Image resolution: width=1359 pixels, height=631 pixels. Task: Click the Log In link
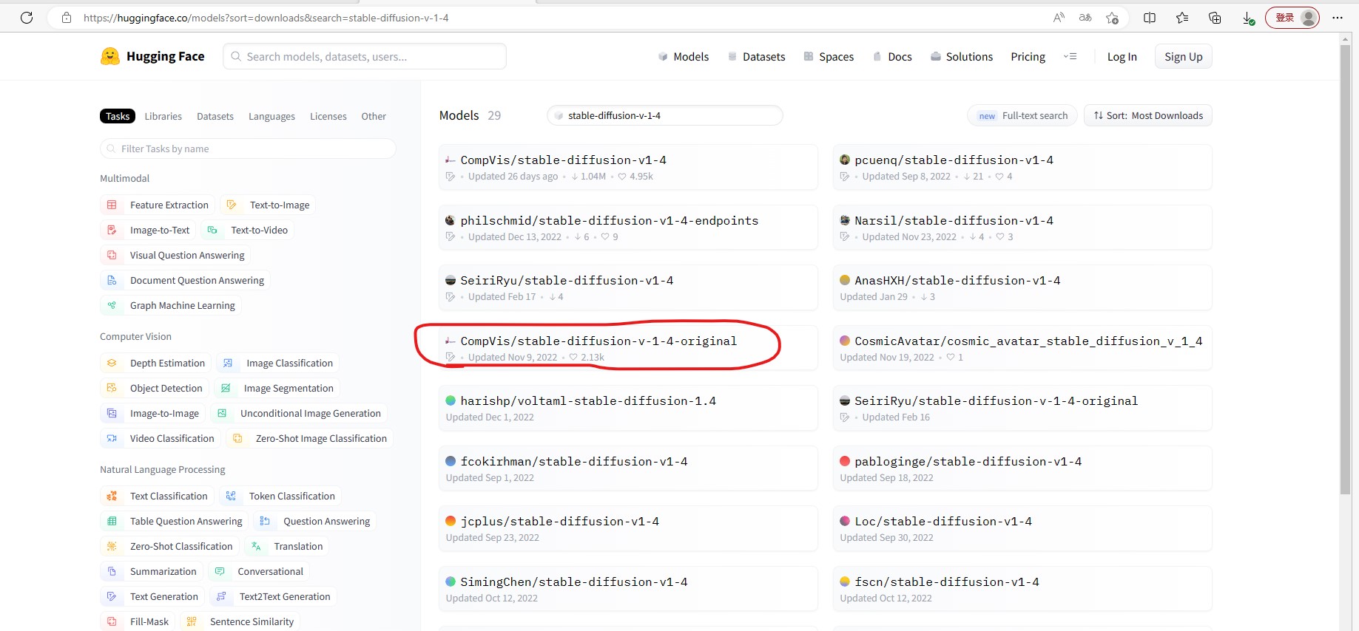pyautogui.click(x=1122, y=56)
